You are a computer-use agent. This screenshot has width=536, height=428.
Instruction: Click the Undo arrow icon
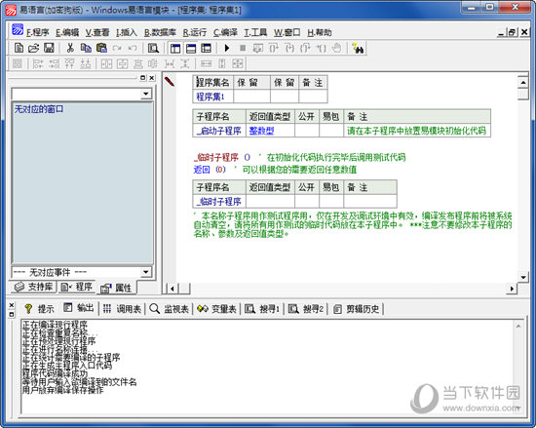pyautogui.click(x=133, y=48)
